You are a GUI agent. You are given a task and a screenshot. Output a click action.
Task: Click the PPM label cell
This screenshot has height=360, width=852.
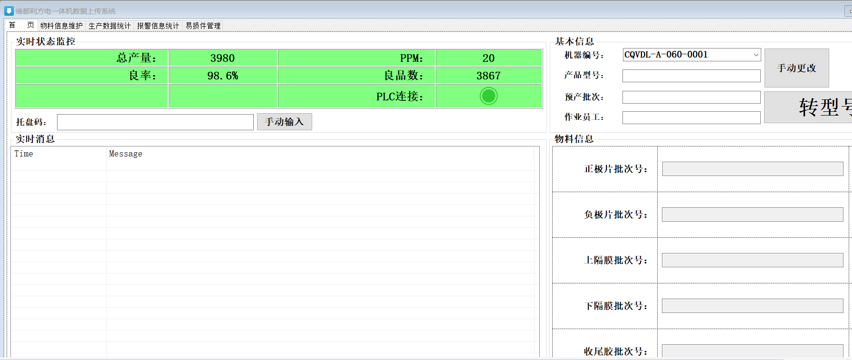[356, 58]
